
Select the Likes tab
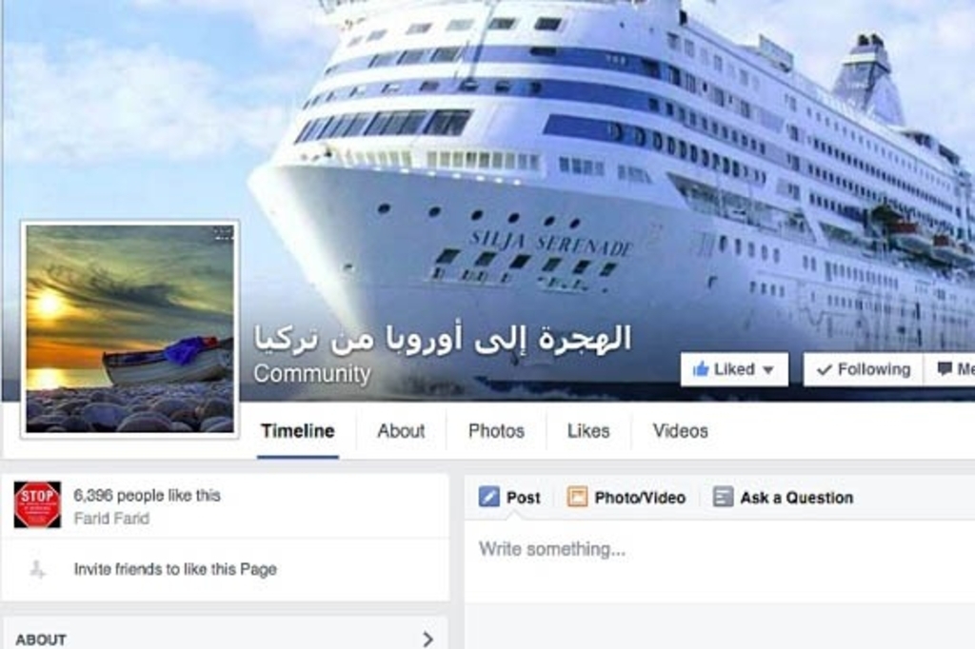[x=588, y=431]
